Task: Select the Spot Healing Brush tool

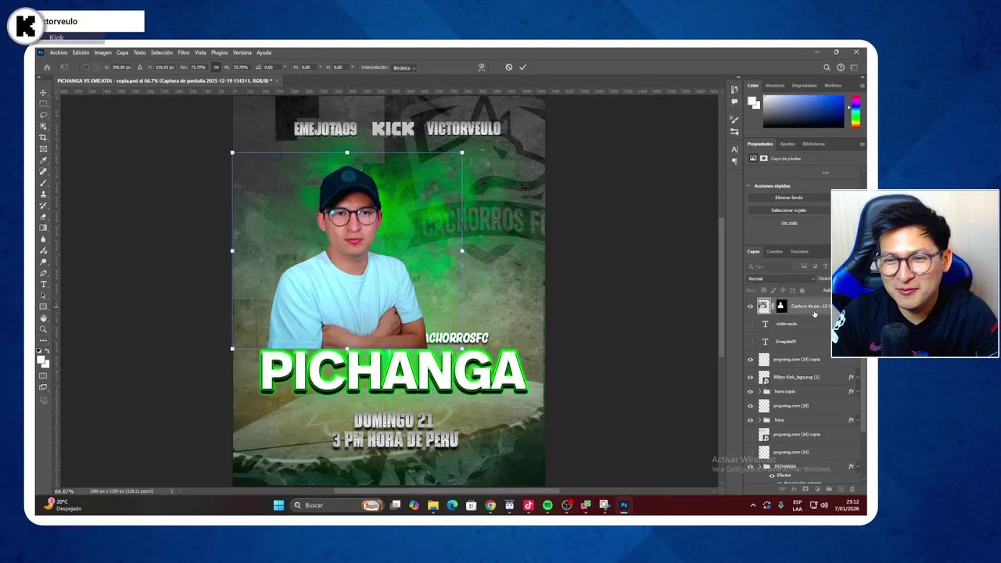Action: (x=43, y=171)
